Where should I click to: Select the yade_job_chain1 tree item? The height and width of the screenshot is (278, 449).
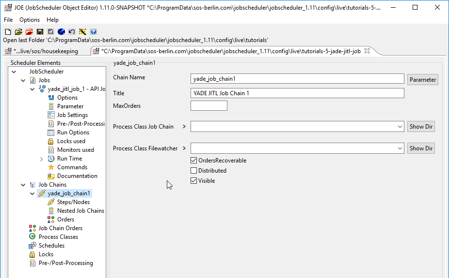(69, 193)
